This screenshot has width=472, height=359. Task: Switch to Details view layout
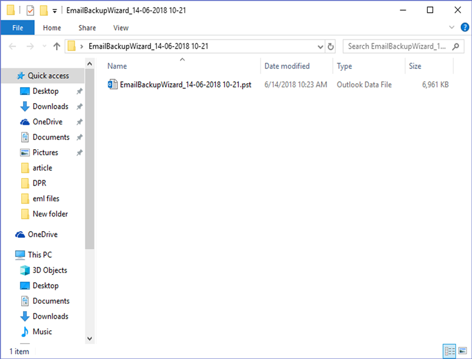pyautogui.click(x=450, y=351)
